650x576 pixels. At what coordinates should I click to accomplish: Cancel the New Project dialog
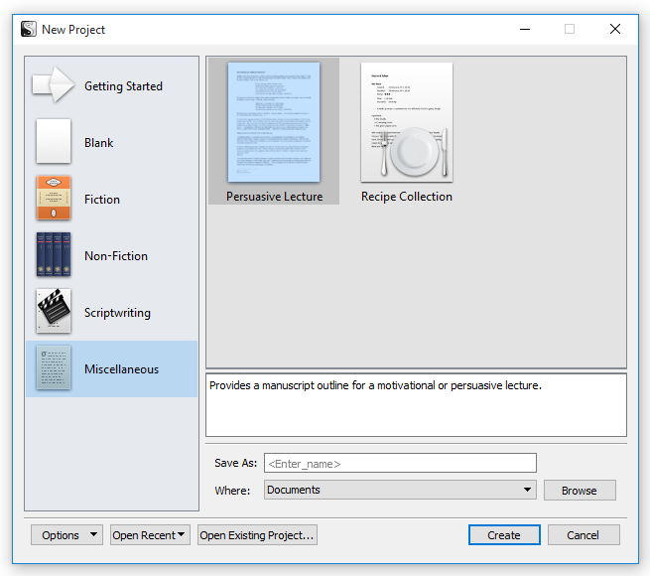click(584, 535)
